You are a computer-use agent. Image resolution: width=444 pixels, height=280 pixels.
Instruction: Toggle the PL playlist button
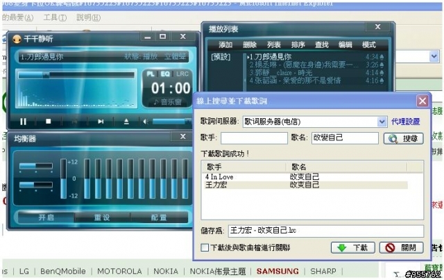tap(151, 74)
